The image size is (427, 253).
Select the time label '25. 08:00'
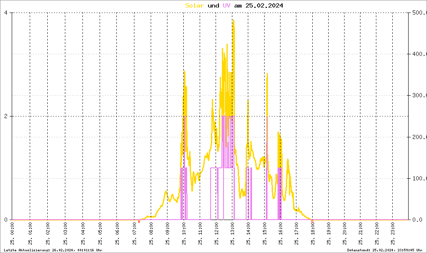click(151, 234)
